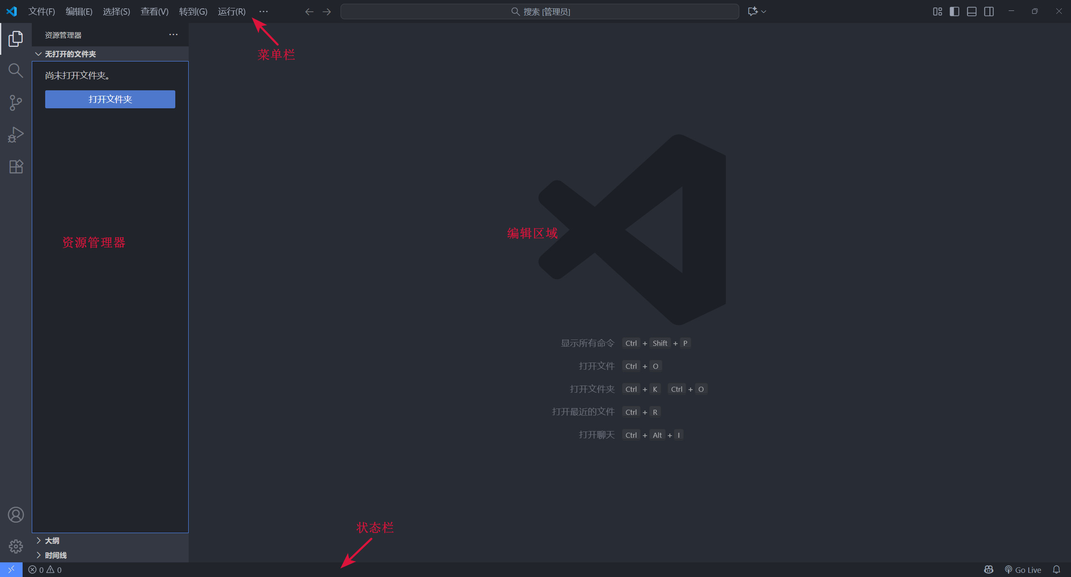Toggle the secondary side bar visibility
This screenshot has width=1071, height=577.
(x=989, y=12)
